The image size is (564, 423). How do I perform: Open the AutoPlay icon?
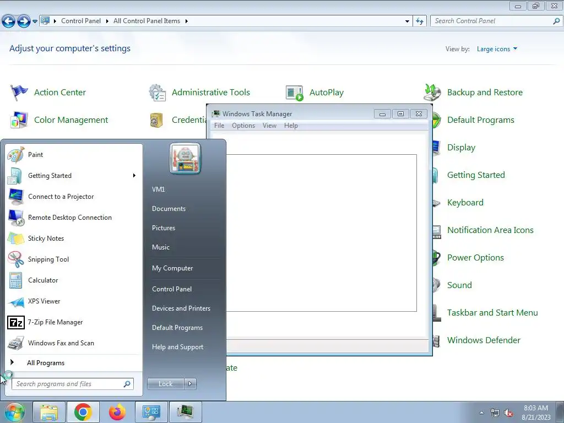295,93
